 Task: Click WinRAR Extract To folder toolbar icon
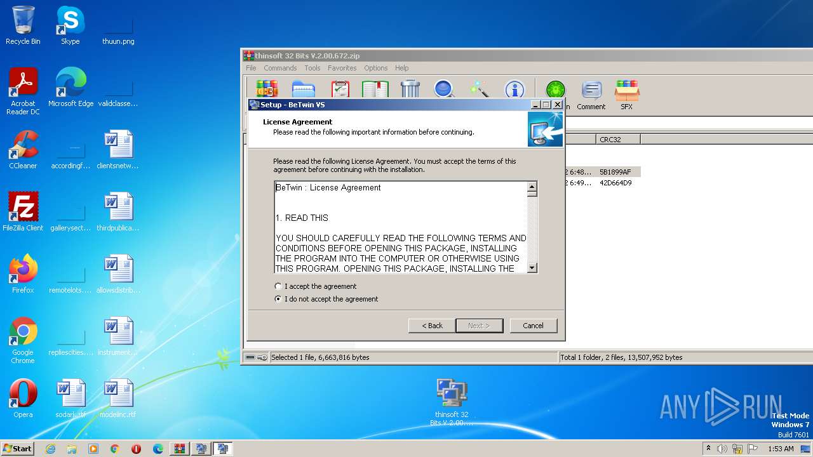point(304,89)
